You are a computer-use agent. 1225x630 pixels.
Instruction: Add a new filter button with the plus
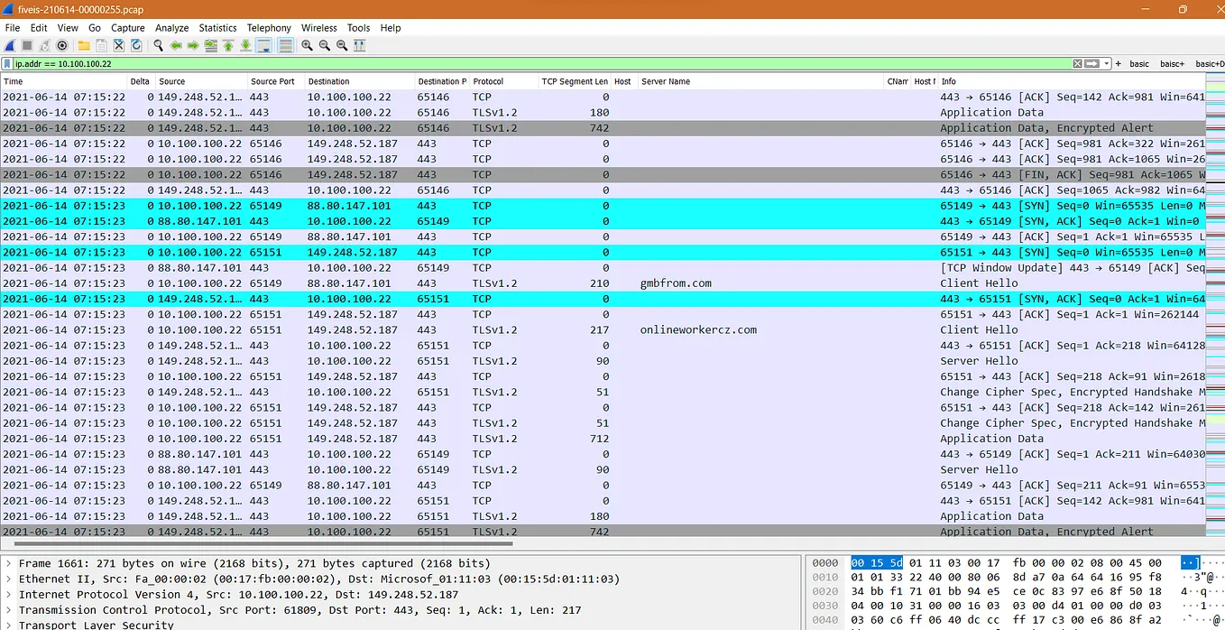(1118, 63)
